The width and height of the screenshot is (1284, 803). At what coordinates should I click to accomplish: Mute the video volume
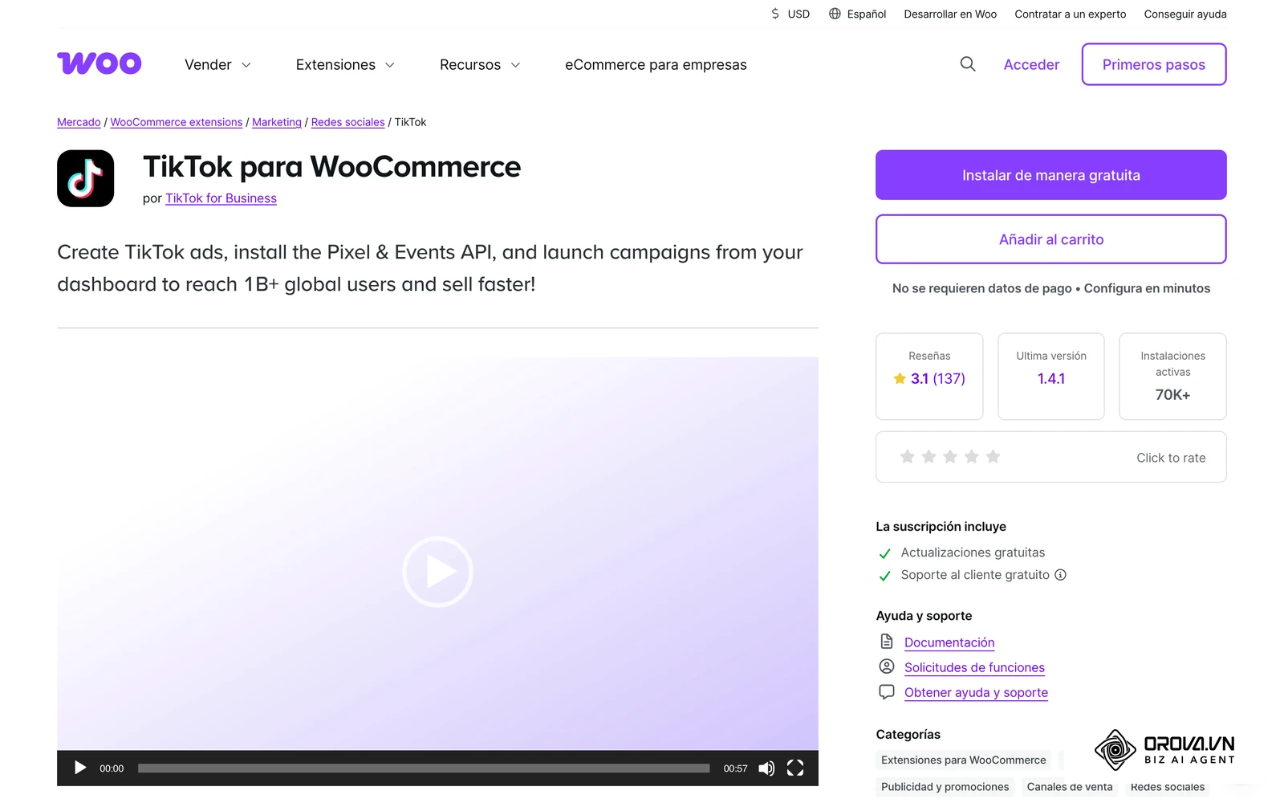pos(766,768)
